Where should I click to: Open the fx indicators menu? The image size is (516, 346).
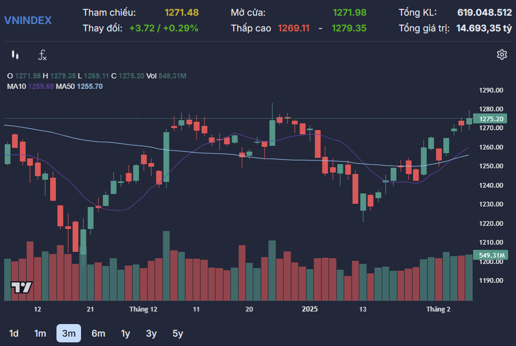click(x=42, y=55)
